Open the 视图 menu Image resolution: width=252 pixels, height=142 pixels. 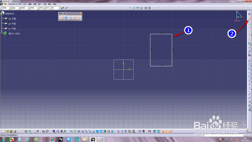(x=35, y=4)
